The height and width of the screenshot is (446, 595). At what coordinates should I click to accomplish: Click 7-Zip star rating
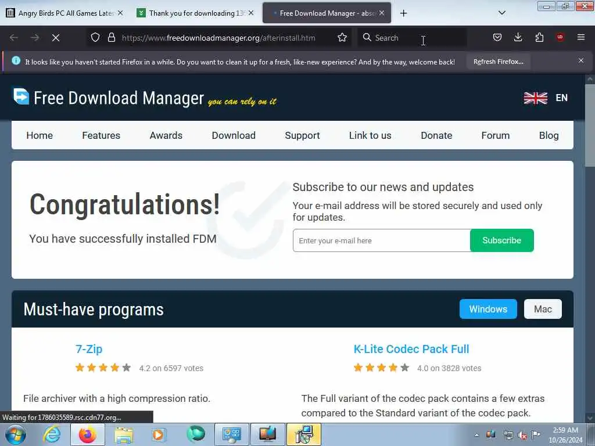tap(103, 368)
